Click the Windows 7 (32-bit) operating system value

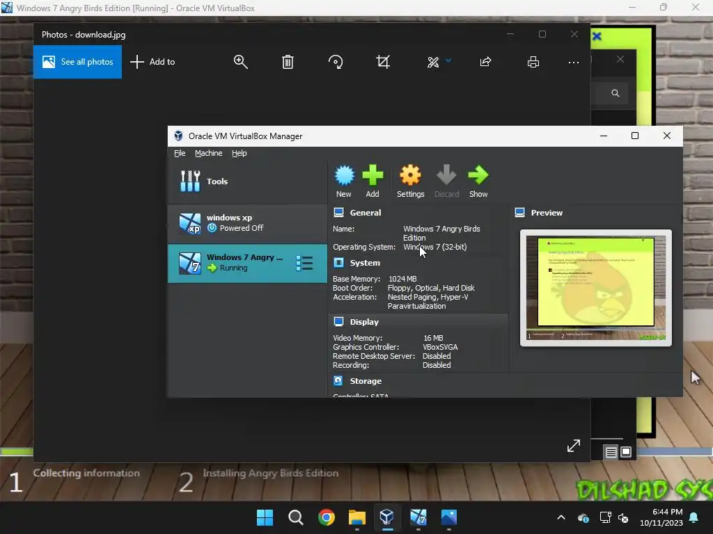click(434, 247)
